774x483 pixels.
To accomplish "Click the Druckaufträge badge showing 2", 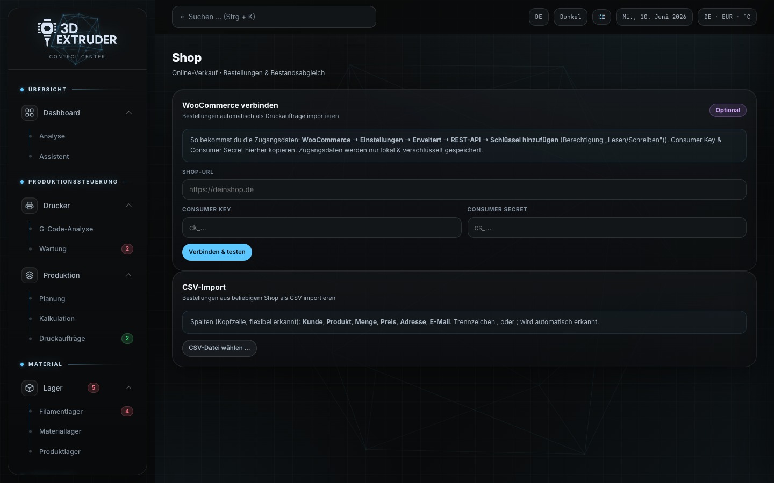I will [x=127, y=339].
